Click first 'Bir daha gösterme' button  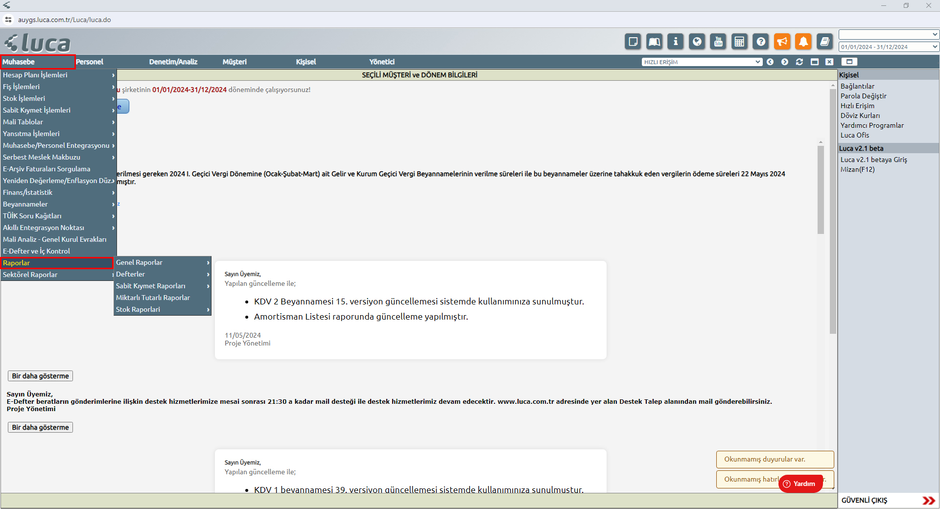pyautogui.click(x=40, y=376)
